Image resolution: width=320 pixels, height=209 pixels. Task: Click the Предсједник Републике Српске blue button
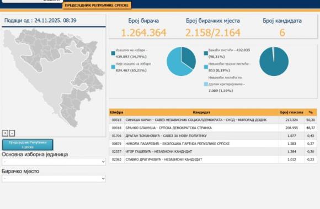[28, 145]
